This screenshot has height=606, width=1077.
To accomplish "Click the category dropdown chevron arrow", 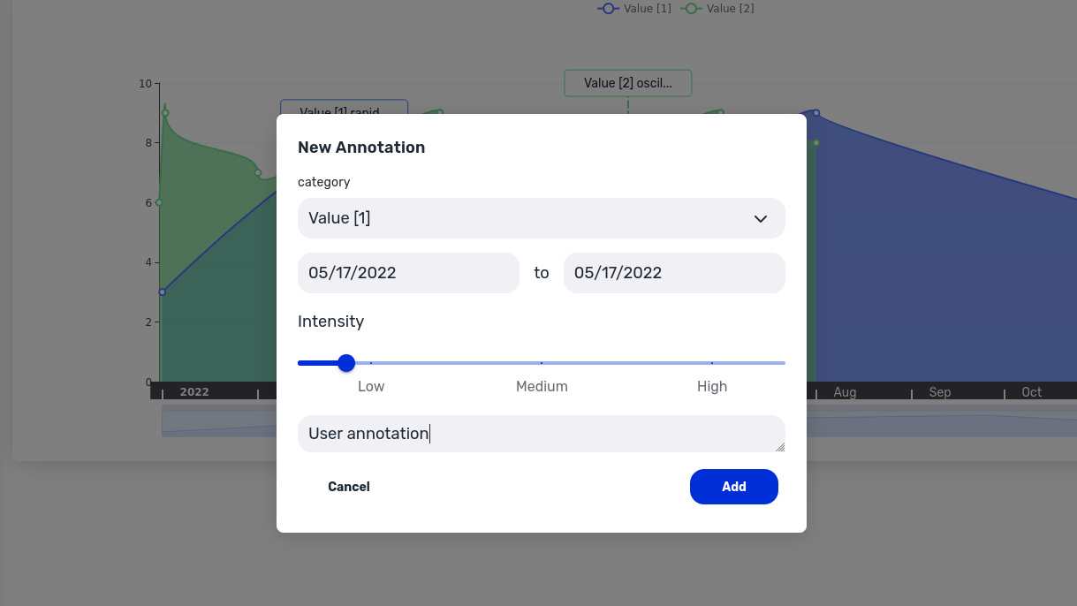I will click(x=760, y=219).
